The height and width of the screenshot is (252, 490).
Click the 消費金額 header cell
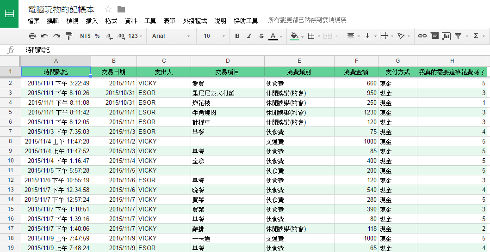pyautogui.click(x=356, y=72)
